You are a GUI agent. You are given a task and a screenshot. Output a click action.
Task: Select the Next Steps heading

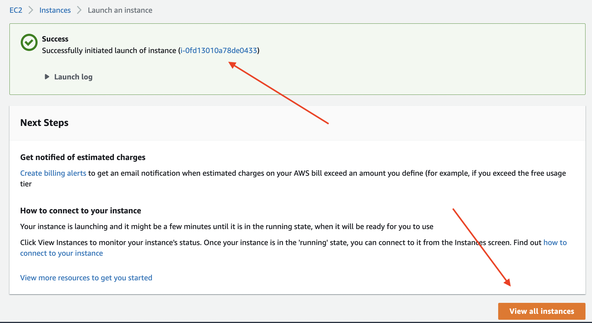tap(44, 123)
